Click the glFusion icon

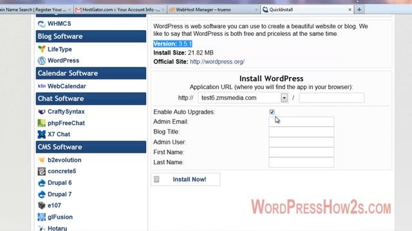click(41, 217)
